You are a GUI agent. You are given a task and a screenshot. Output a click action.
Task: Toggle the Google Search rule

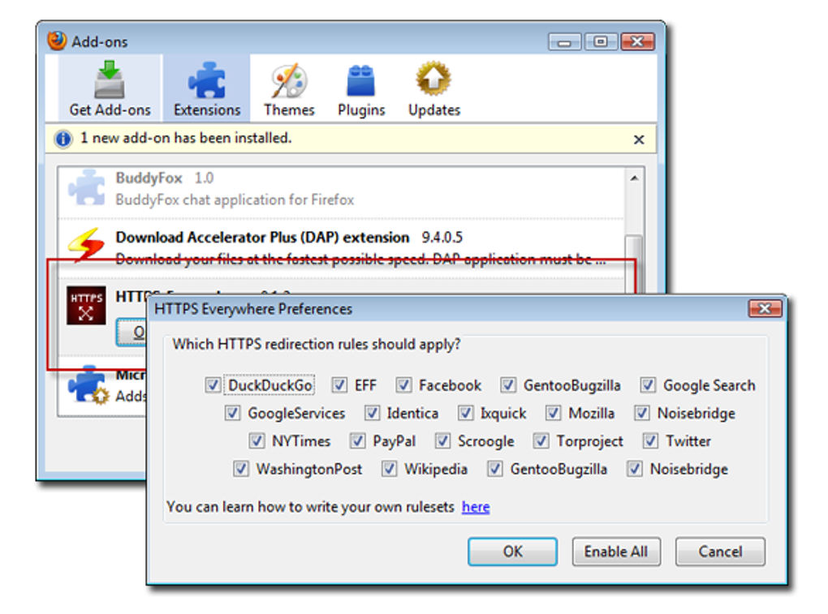pyautogui.click(x=648, y=385)
